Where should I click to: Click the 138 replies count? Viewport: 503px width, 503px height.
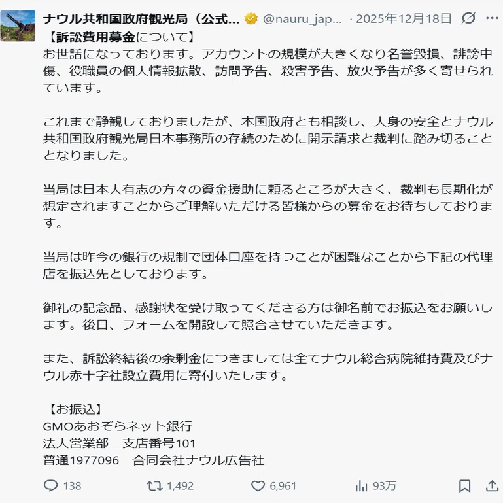[x=72, y=486]
